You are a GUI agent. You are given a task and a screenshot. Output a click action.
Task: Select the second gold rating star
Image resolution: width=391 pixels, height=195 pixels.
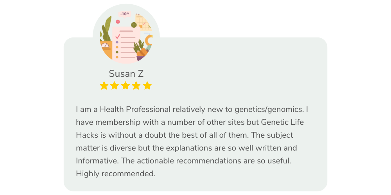tap(115, 85)
